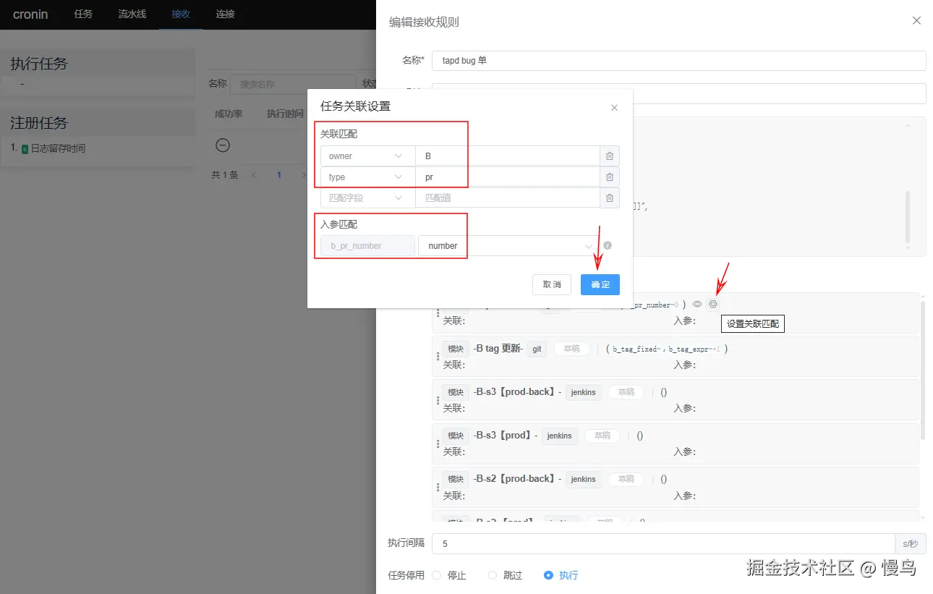Click page number 1

click(279, 175)
